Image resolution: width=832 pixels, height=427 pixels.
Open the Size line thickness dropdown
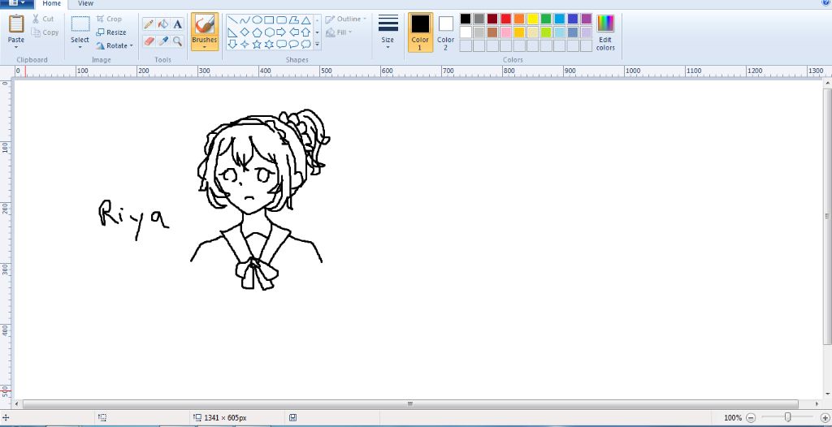(388, 32)
